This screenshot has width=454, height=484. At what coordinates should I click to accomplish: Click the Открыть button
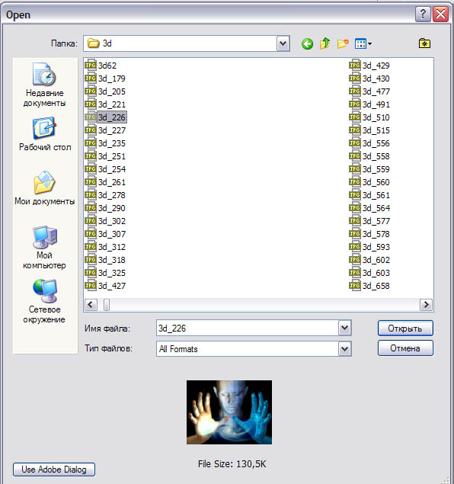pos(405,328)
